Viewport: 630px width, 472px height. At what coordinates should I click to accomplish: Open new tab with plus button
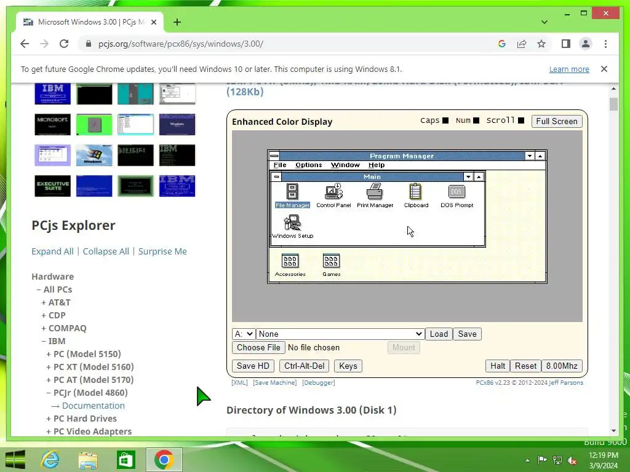coord(177,22)
